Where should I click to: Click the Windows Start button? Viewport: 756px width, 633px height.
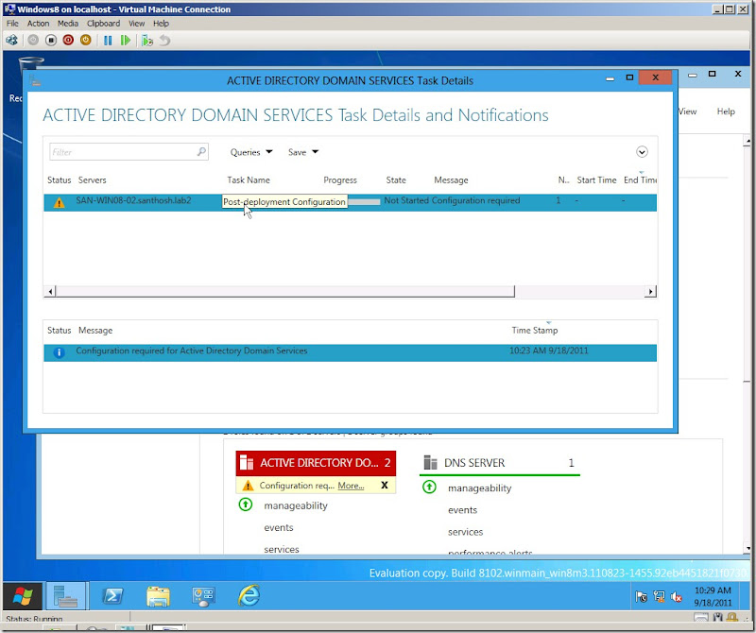click(x=22, y=596)
